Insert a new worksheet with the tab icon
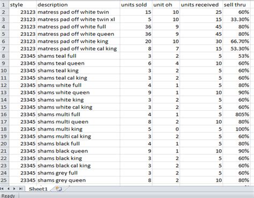Image resolution: width=254 pixels, height=198 pixels. (58, 189)
